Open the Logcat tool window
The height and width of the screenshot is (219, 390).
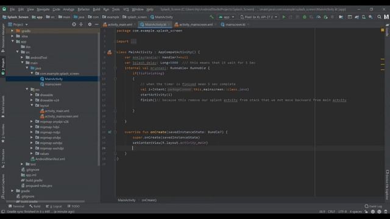[x=54, y=206]
